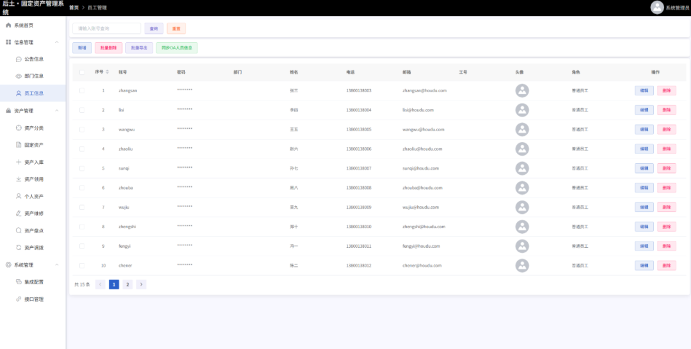Click 资产领用 download icon
Screen dimensions: 691x349
(x=19, y=179)
